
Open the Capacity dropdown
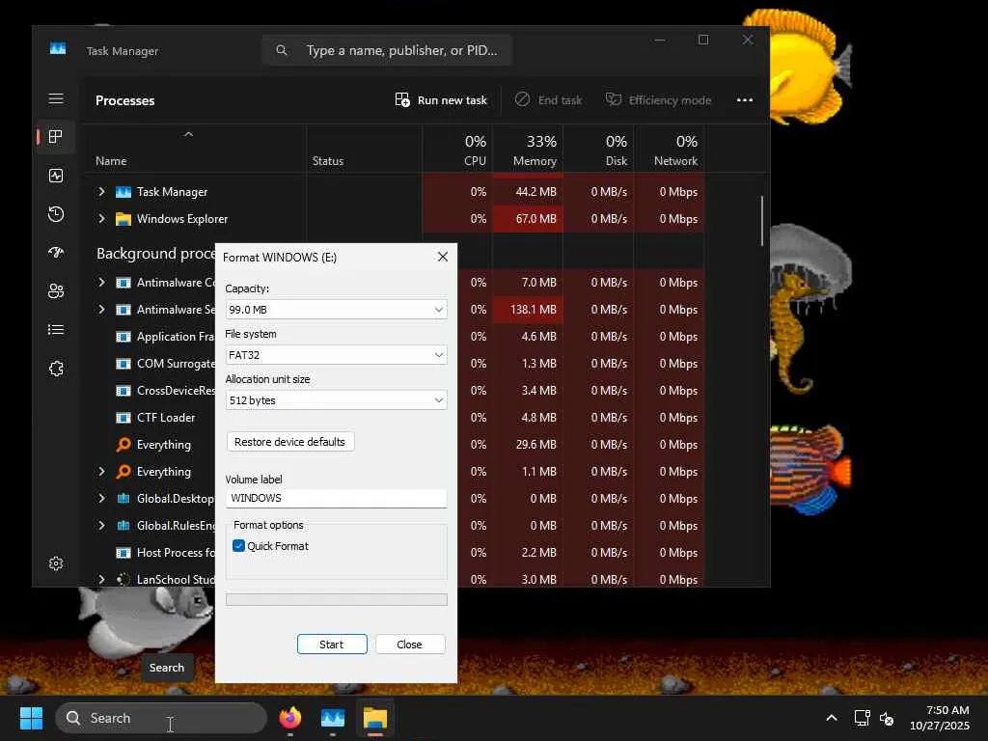click(x=337, y=310)
